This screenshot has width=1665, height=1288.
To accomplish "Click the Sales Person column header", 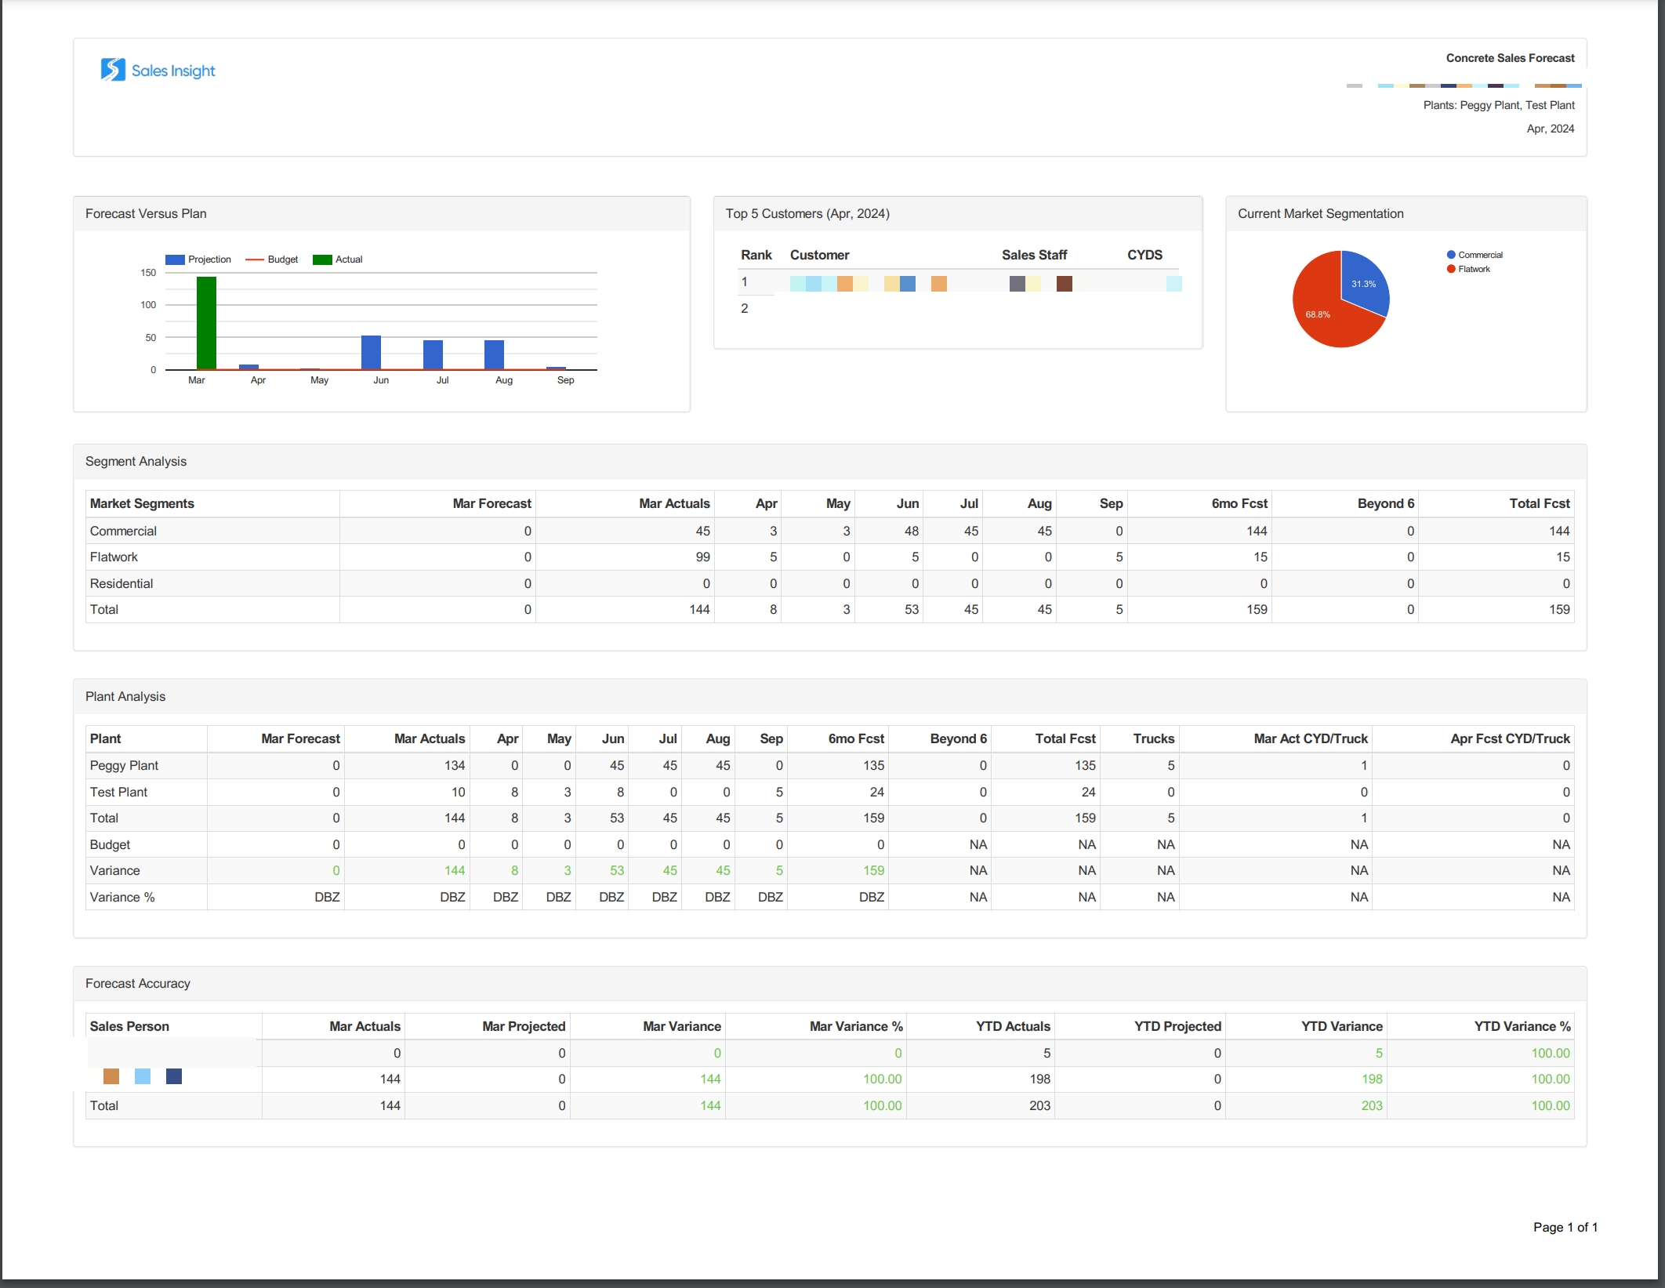I will point(129,1026).
